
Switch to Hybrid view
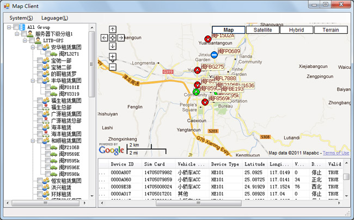(x=297, y=30)
